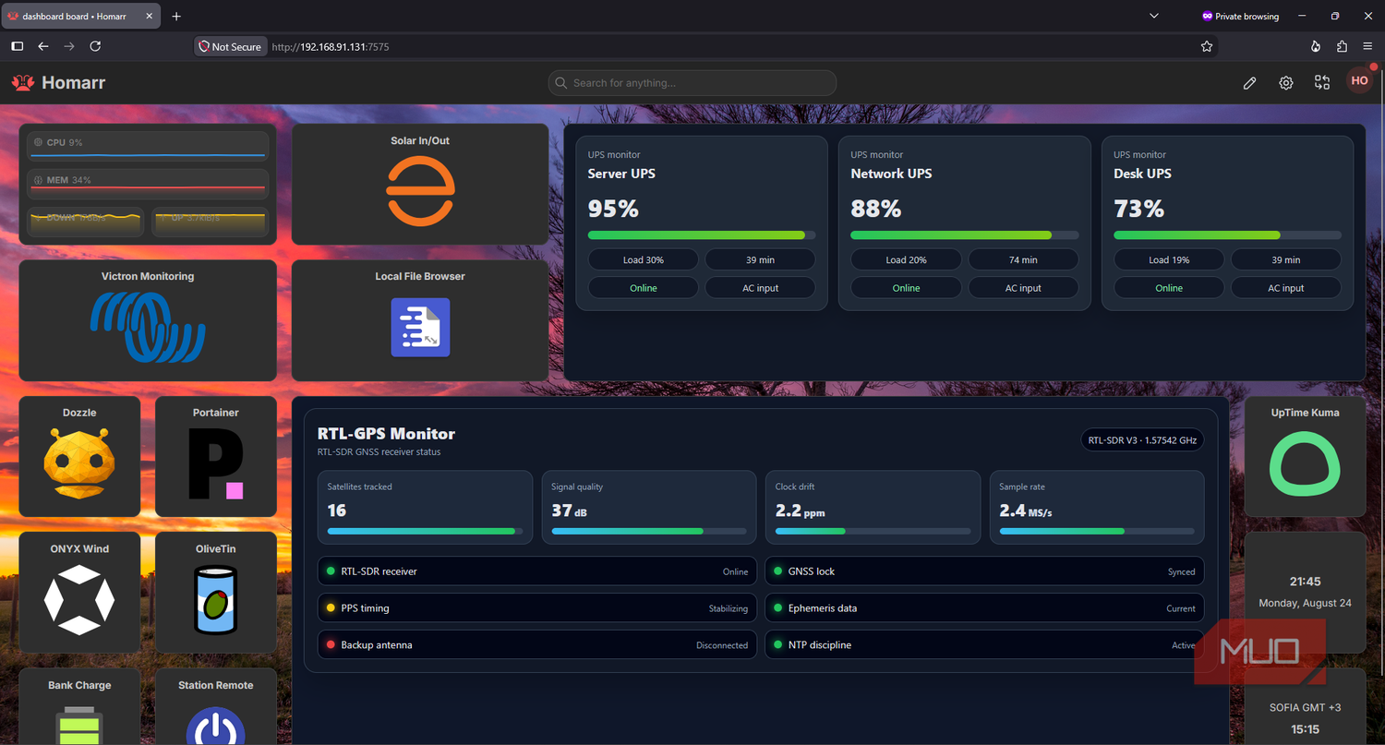The image size is (1385, 745).
Task: Select the PPS timing Stabilizing row
Action: [536, 608]
